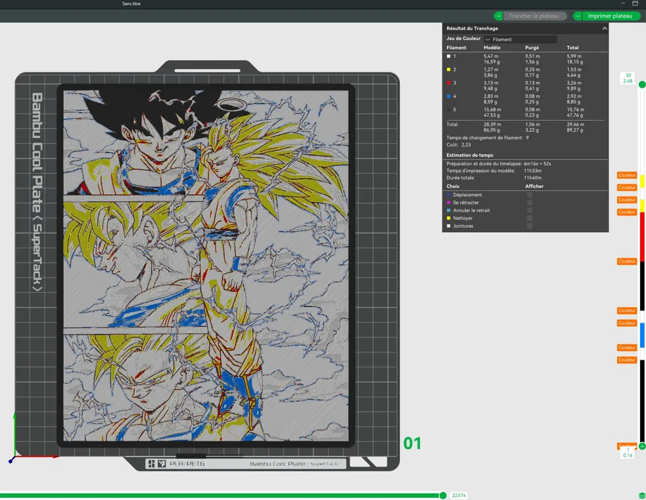646x500 pixels.
Task: Click the Se rétracter magenta legend square
Action: (x=449, y=203)
